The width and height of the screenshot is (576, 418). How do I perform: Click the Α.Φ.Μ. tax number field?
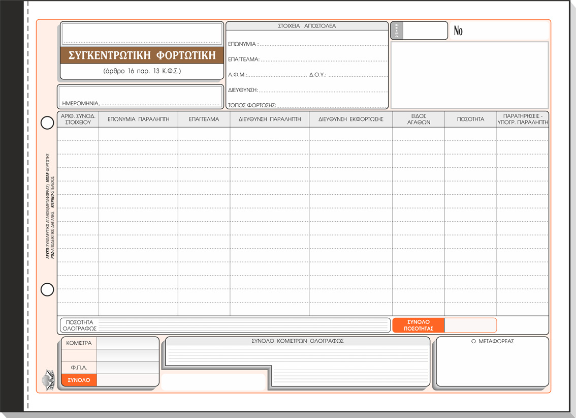tap(277, 74)
